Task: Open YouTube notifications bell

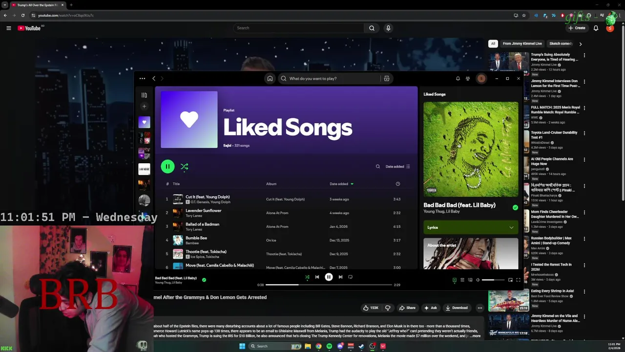Action: point(596,28)
